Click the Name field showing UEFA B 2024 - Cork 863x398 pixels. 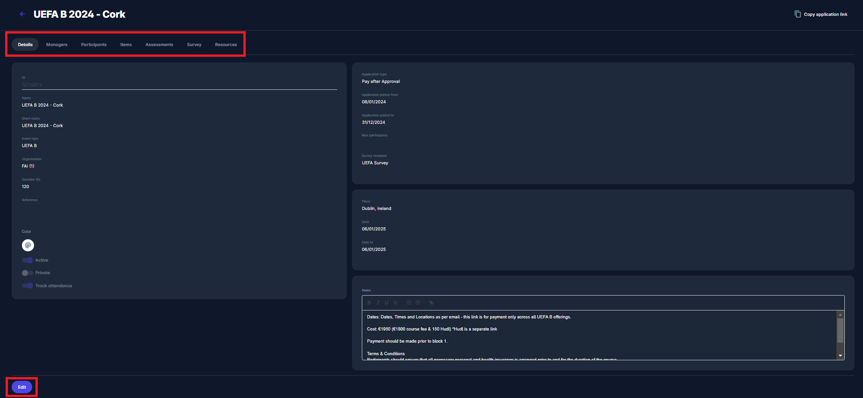tap(42, 105)
